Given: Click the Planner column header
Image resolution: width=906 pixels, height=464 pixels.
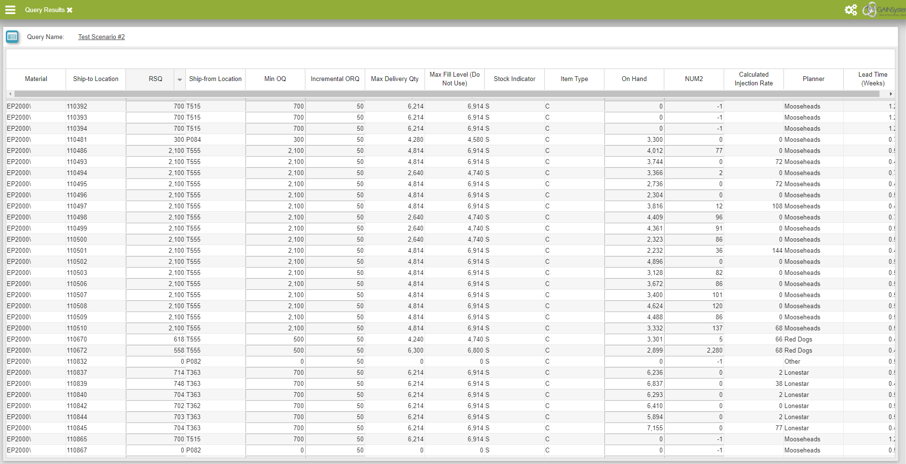Looking at the screenshot, I should 813,79.
